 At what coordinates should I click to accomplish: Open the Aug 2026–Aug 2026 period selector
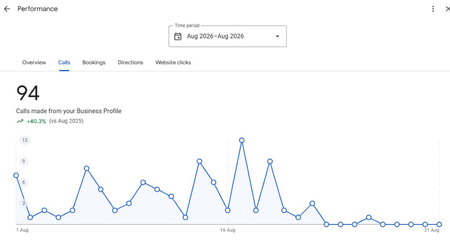228,36
